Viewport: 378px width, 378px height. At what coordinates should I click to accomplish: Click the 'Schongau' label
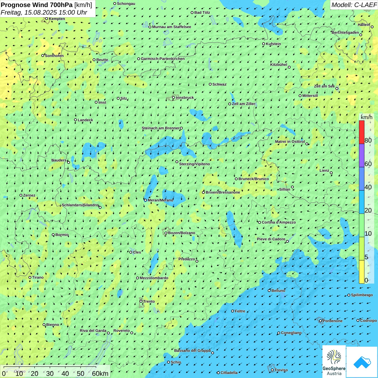point(126,4)
